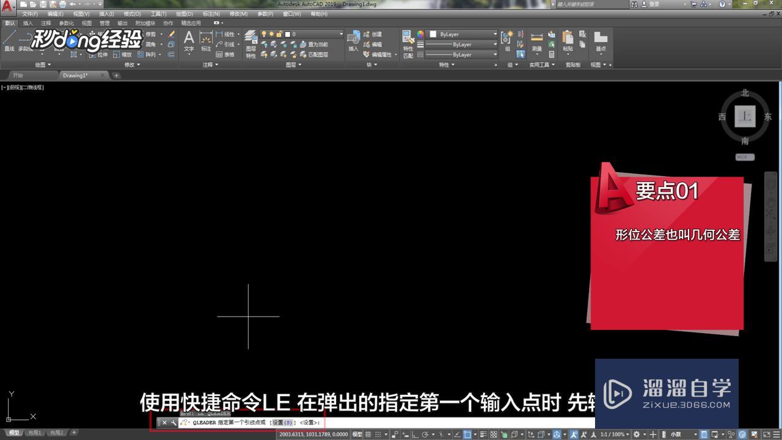Toggle lineweight display in status bar
782x440 pixels.
(484, 435)
